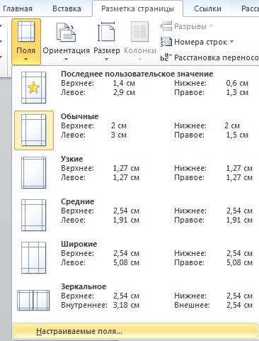This screenshot has width=259, height=341.
Task: Open the Ссылки ribbon tab
Action: tap(207, 9)
